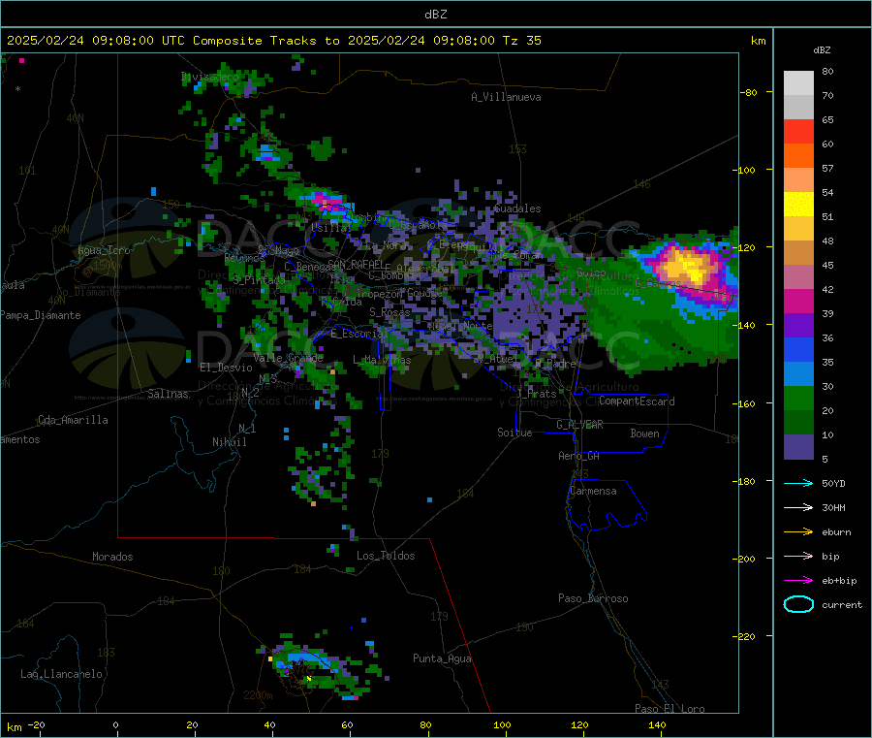Click the Cda_Amarilla map label

(x=73, y=420)
